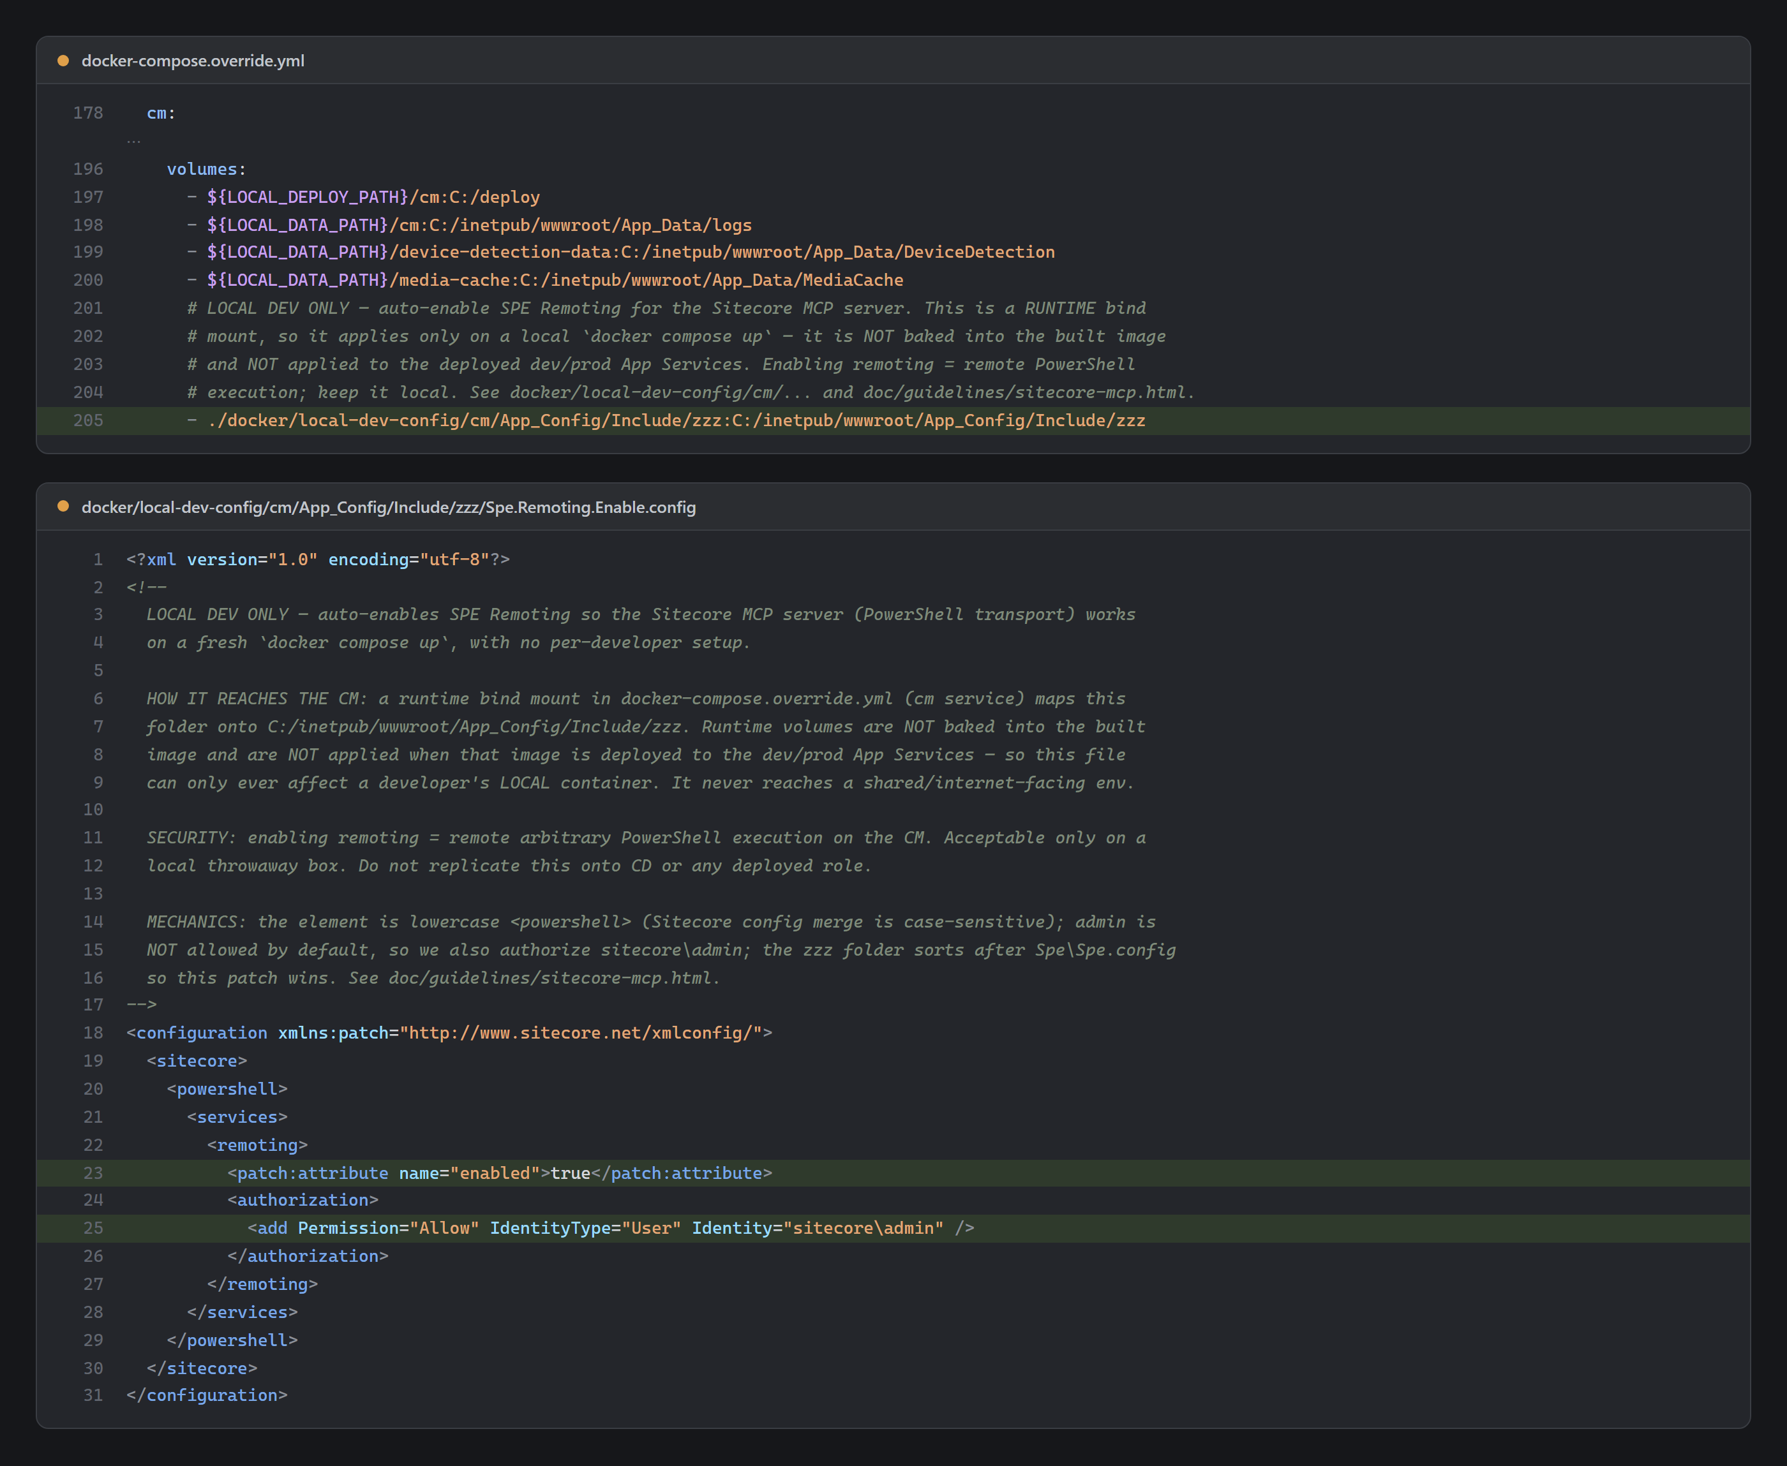Click the opening <sitecore> tag

click(197, 1061)
